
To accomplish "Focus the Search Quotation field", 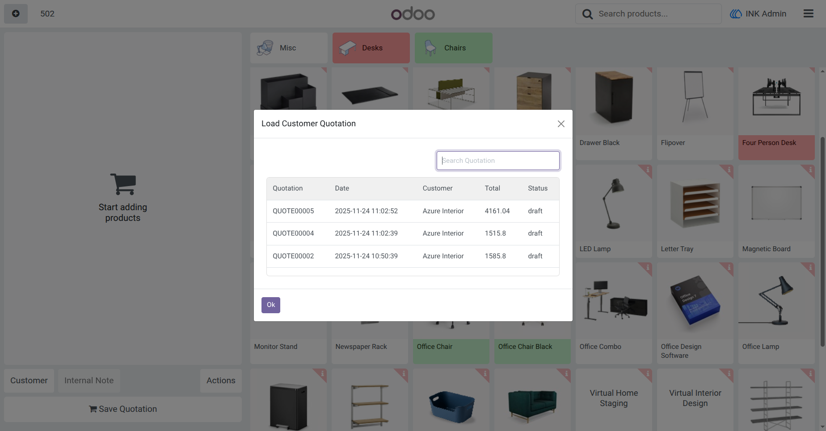I will pos(498,161).
